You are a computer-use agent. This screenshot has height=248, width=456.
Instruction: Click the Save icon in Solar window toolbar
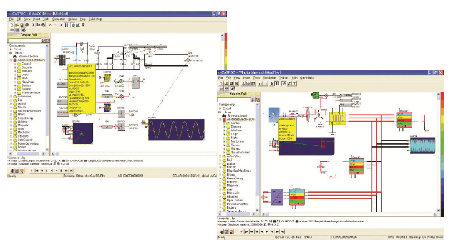coord(22,25)
